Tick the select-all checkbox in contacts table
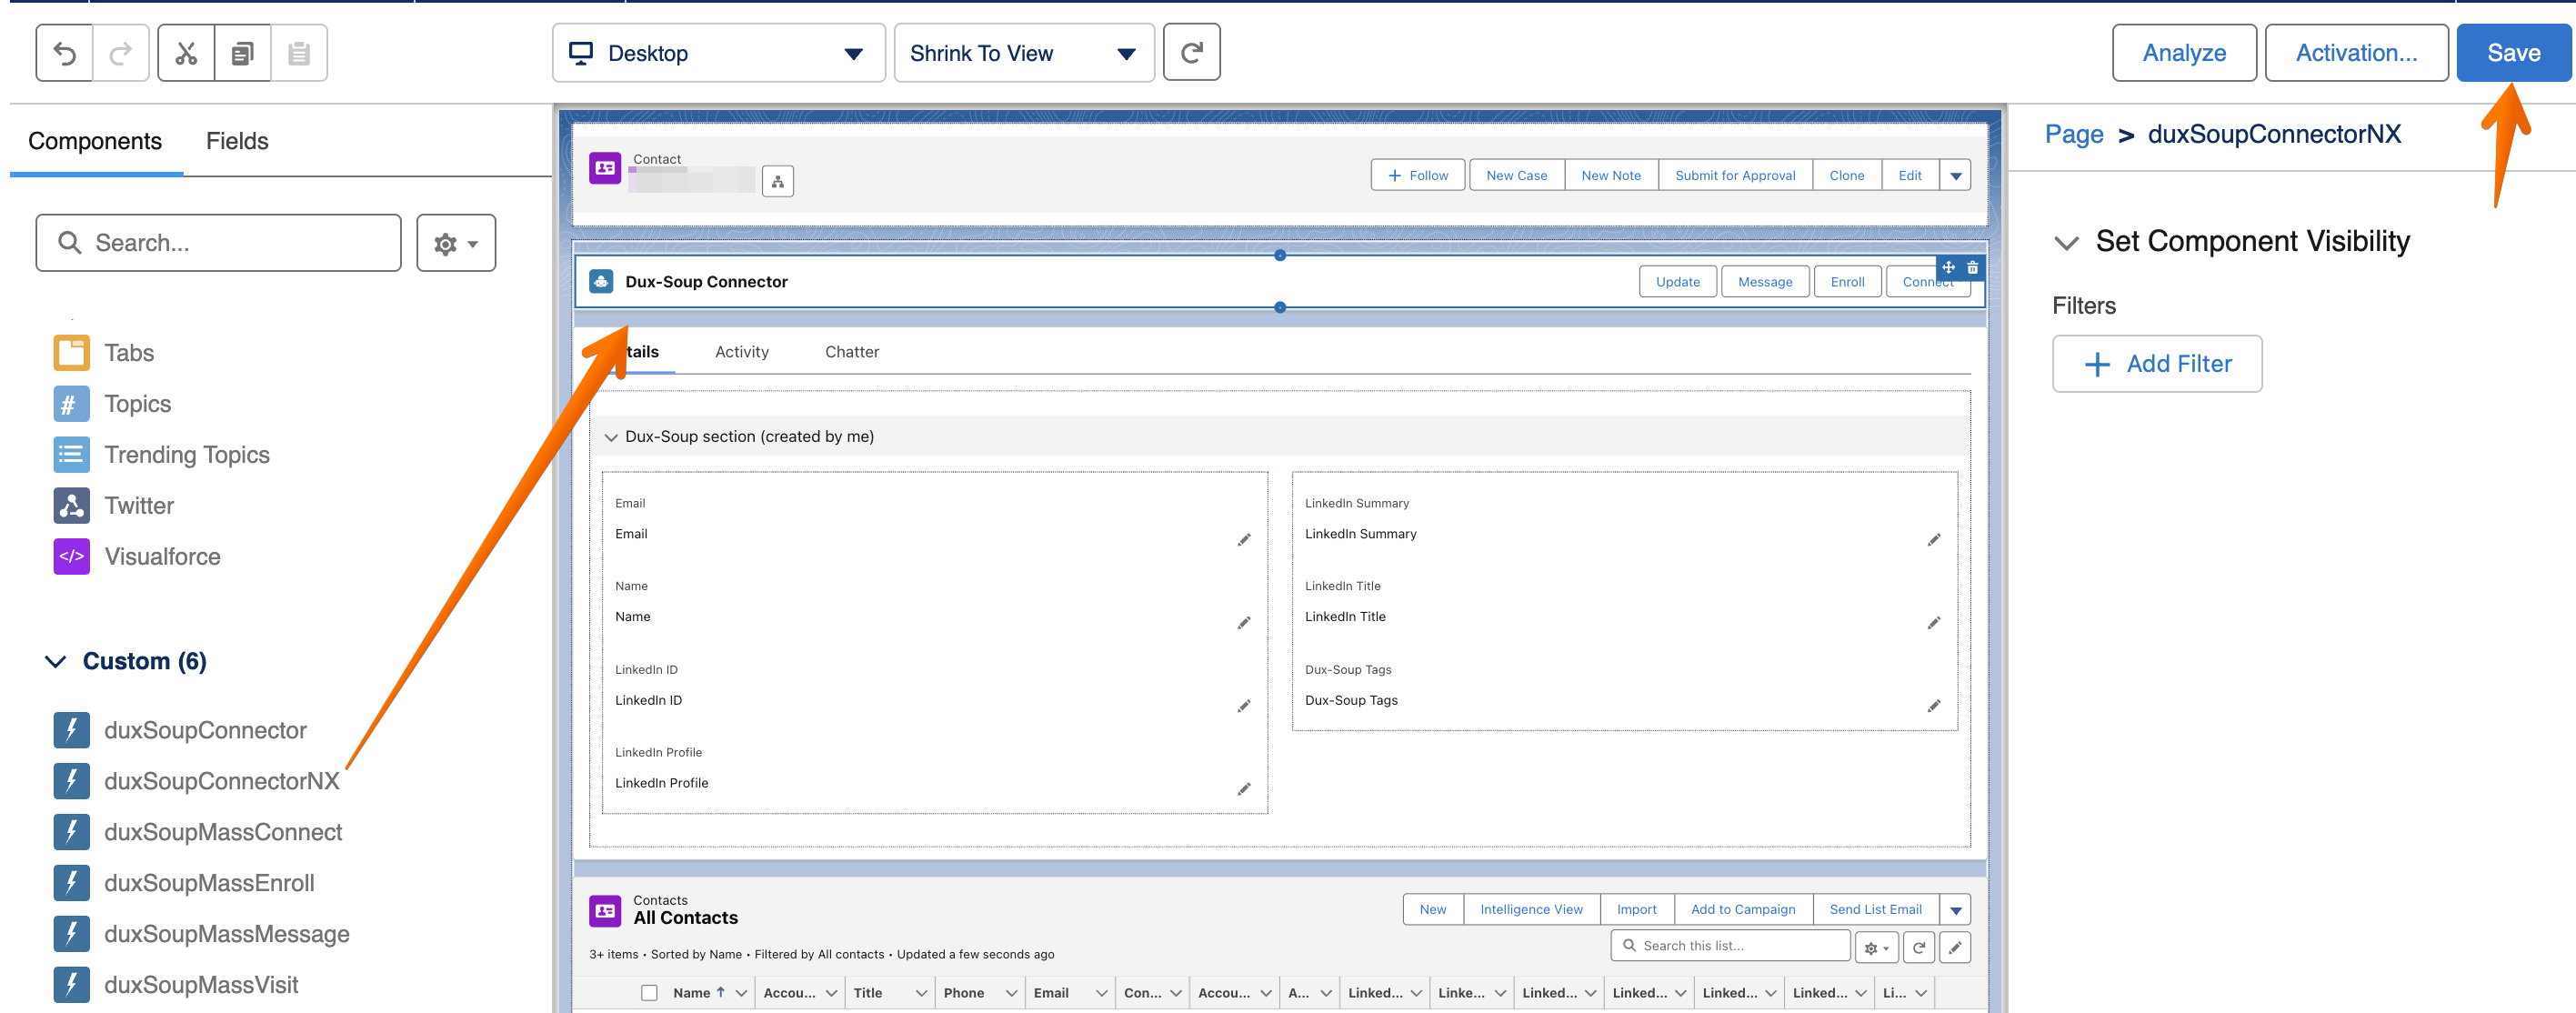The width and height of the screenshot is (2576, 1013). point(649,993)
